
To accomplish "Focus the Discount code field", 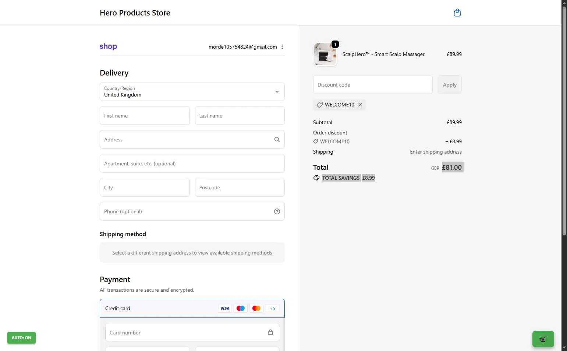I will pyautogui.click(x=372, y=85).
